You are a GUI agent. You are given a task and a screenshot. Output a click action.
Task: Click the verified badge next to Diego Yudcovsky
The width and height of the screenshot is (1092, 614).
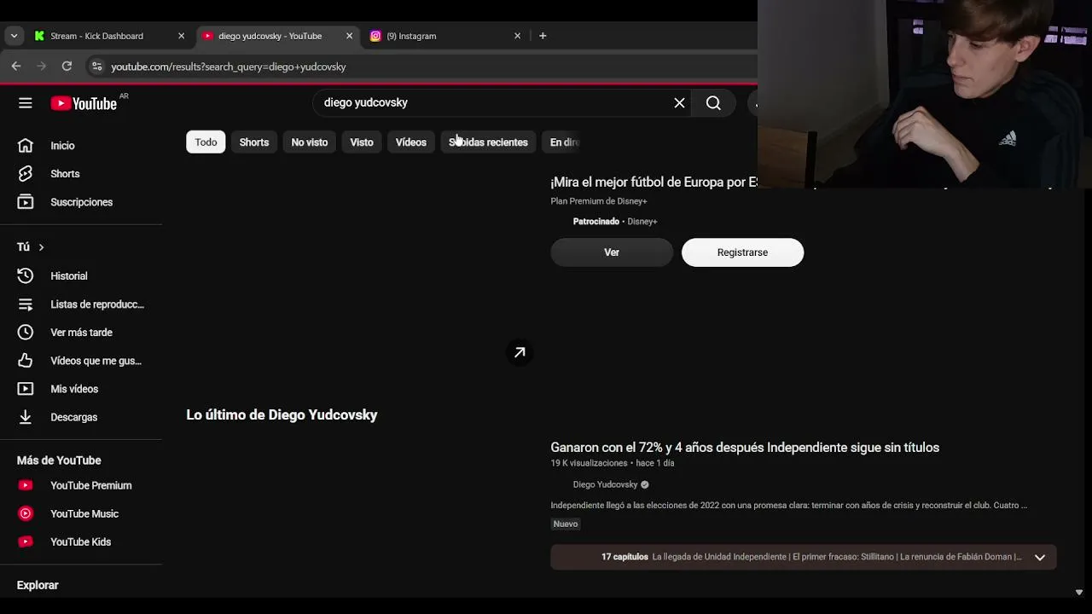(x=645, y=485)
